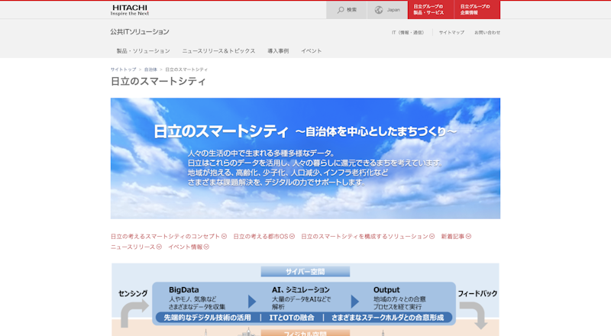Click the サイトトップ breadcrumb link
This screenshot has height=336, width=611.
tap(123, 69)
